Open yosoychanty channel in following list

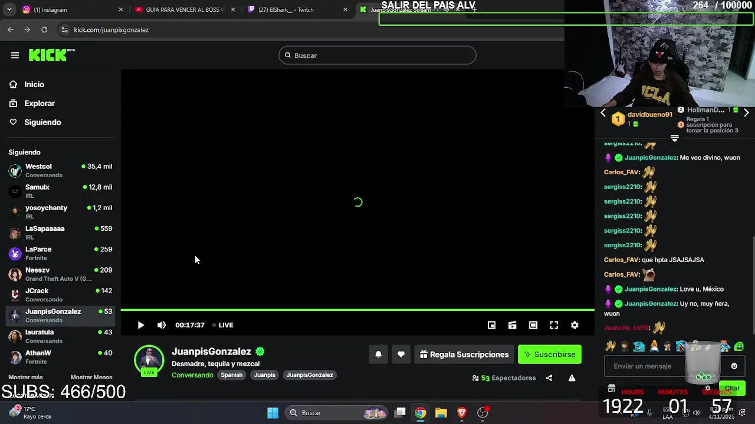[x=60, y=212]
